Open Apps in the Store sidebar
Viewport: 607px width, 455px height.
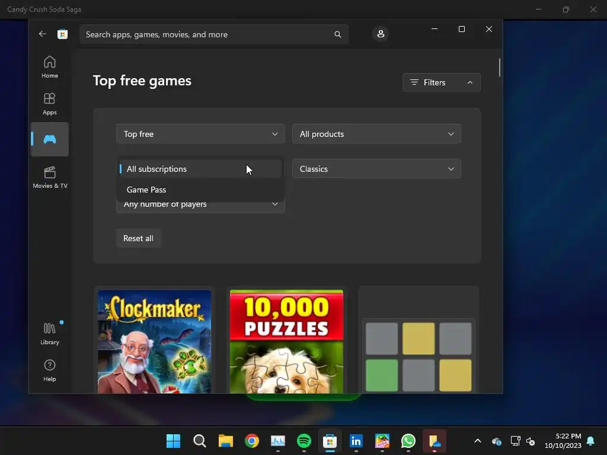coord(50,104)
